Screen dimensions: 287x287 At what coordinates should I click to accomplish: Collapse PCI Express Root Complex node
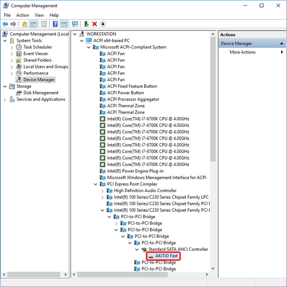coord(95,184)
